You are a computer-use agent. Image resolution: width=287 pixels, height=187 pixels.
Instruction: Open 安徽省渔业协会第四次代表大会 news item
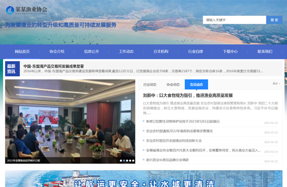203,150
